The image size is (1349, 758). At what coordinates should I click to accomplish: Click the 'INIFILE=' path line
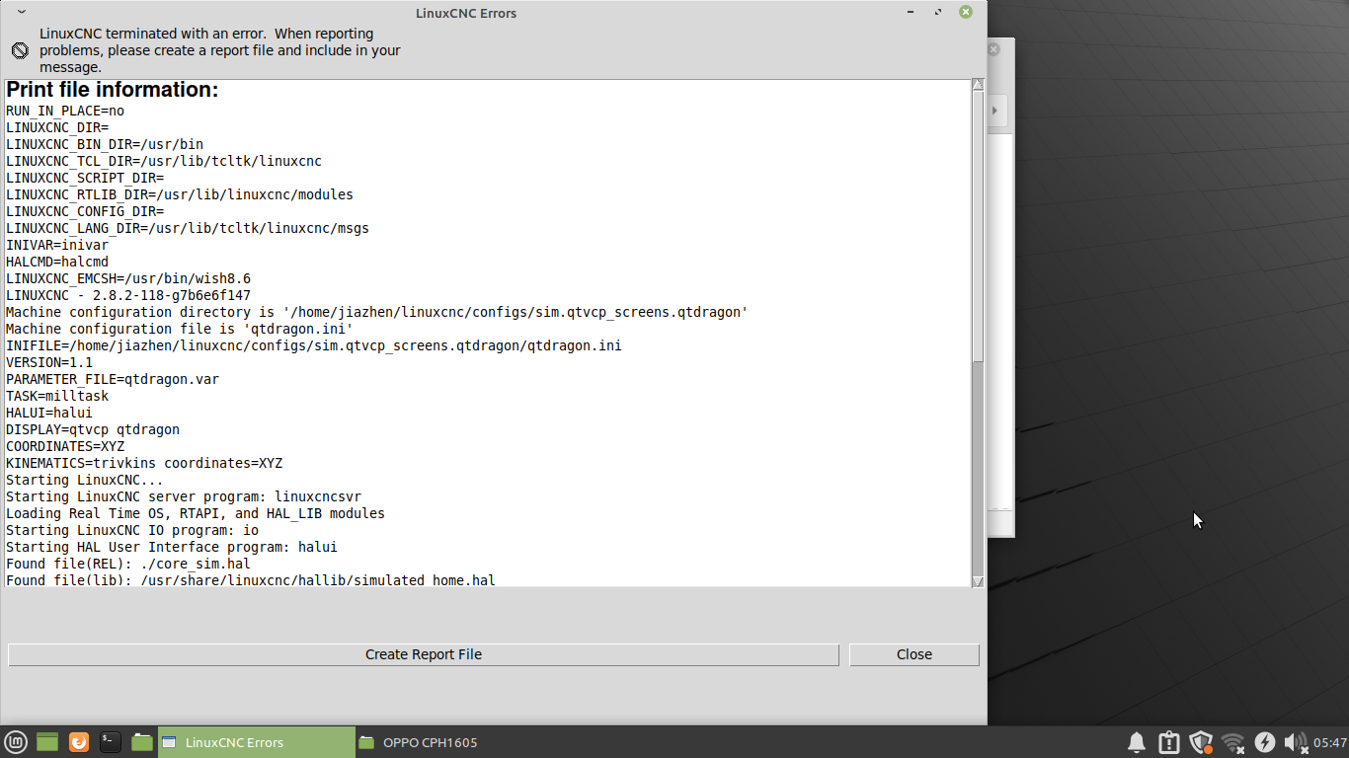pos(314,345)
